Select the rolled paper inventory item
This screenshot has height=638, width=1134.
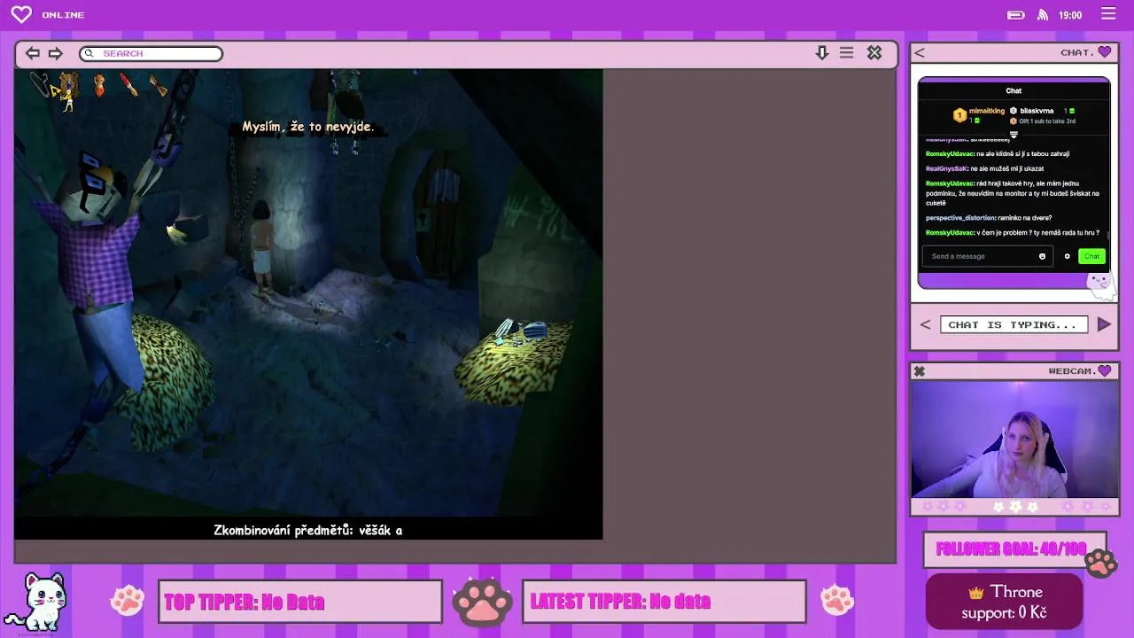pos(158,85)
